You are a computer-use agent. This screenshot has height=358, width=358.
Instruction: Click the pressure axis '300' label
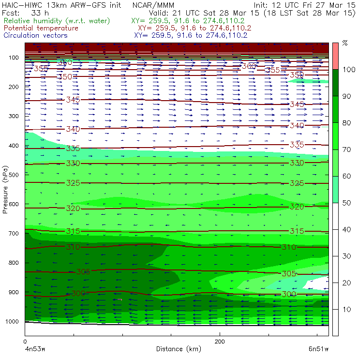coord(14,116)
